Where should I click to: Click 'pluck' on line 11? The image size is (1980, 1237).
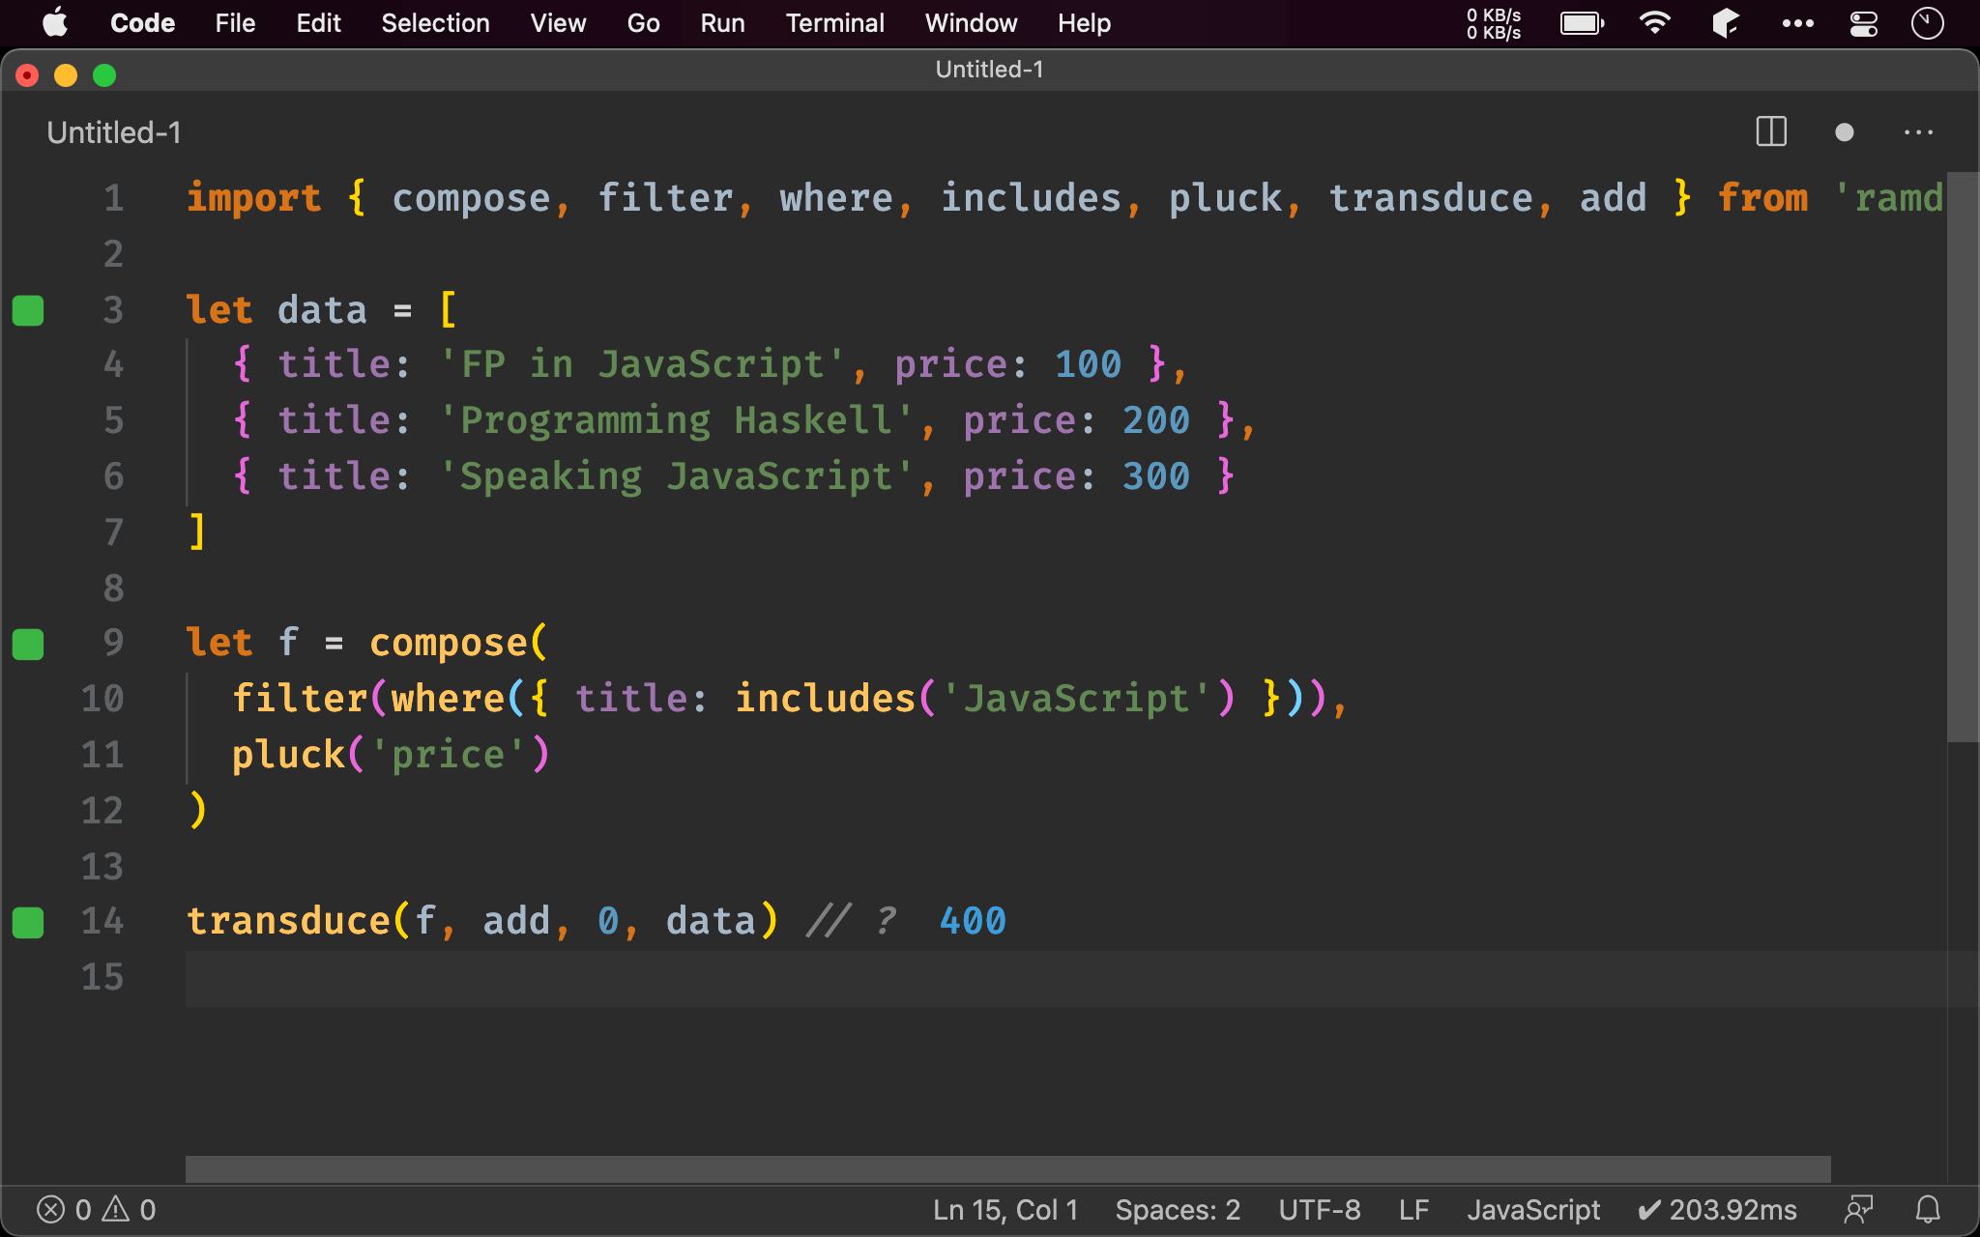point(288,755)
